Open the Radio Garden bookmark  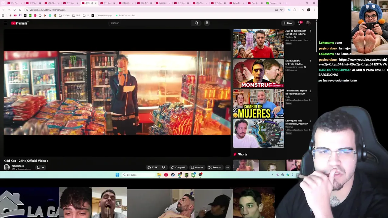pyautogui.click(x=126, y=15)
